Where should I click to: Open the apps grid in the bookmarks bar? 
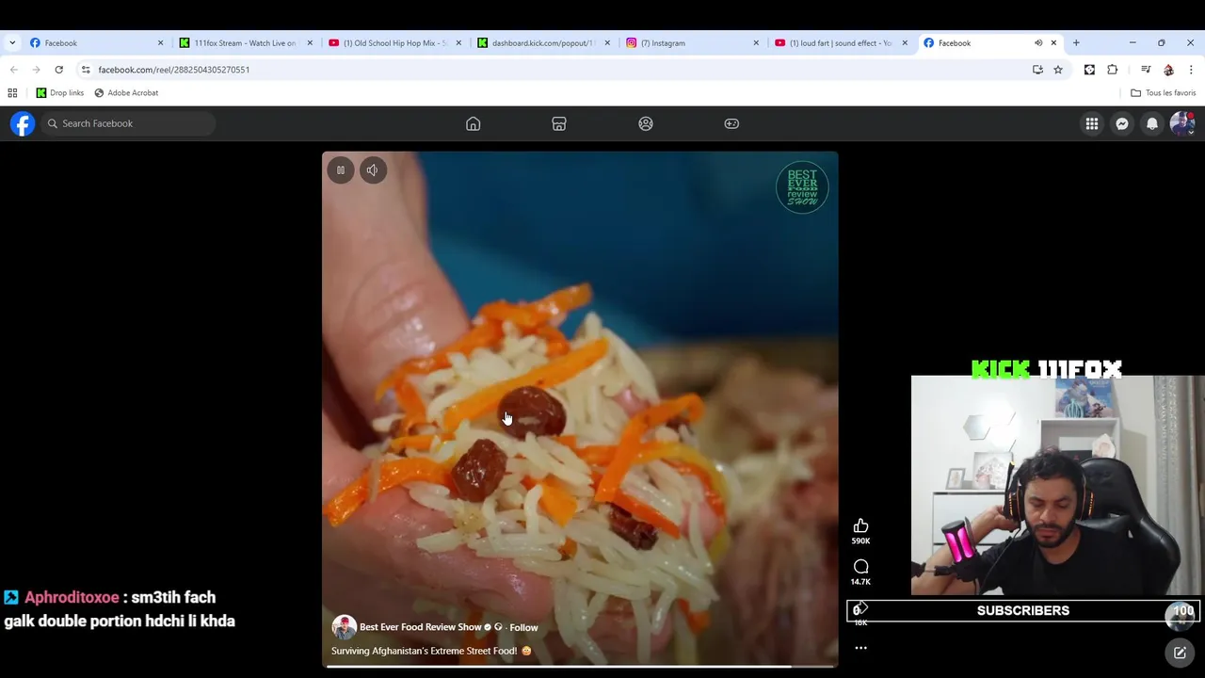(x=12, y=92)
